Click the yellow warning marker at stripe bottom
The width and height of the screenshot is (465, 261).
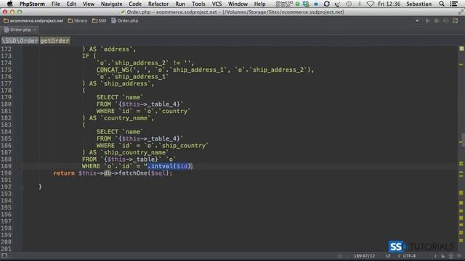(461, 240)
